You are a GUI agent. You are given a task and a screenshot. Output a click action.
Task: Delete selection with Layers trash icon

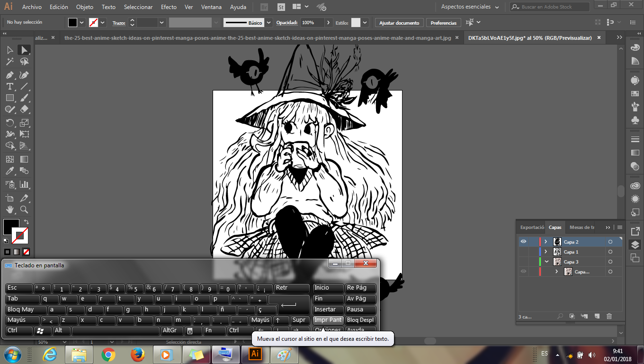tap(609, 316)
